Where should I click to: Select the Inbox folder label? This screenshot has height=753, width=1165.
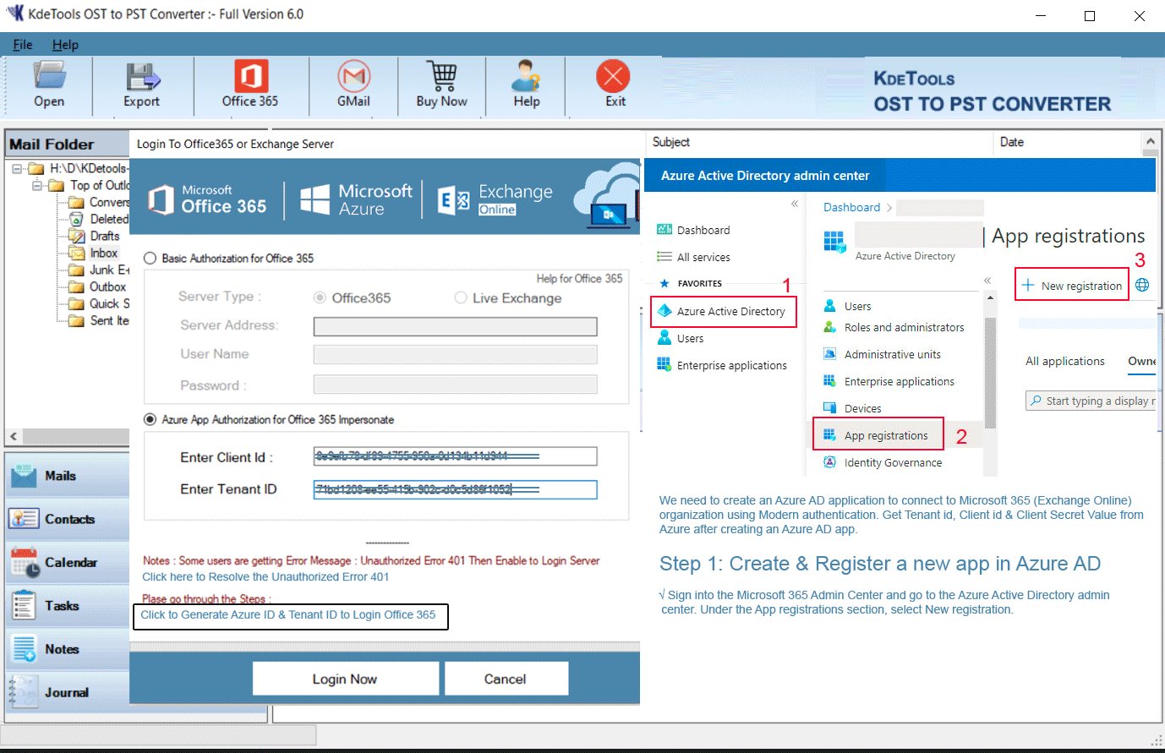point(104,253)
